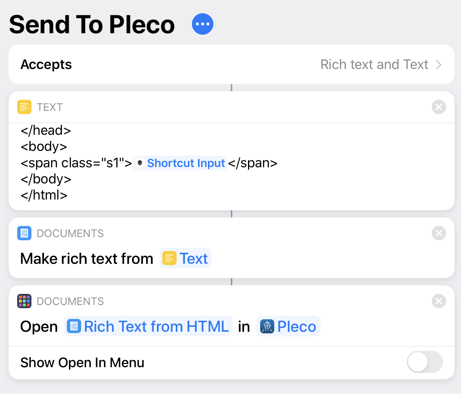Choose the Text variable in Make rich text
This screenshot has height=394, width=461.
pos(185,258)
